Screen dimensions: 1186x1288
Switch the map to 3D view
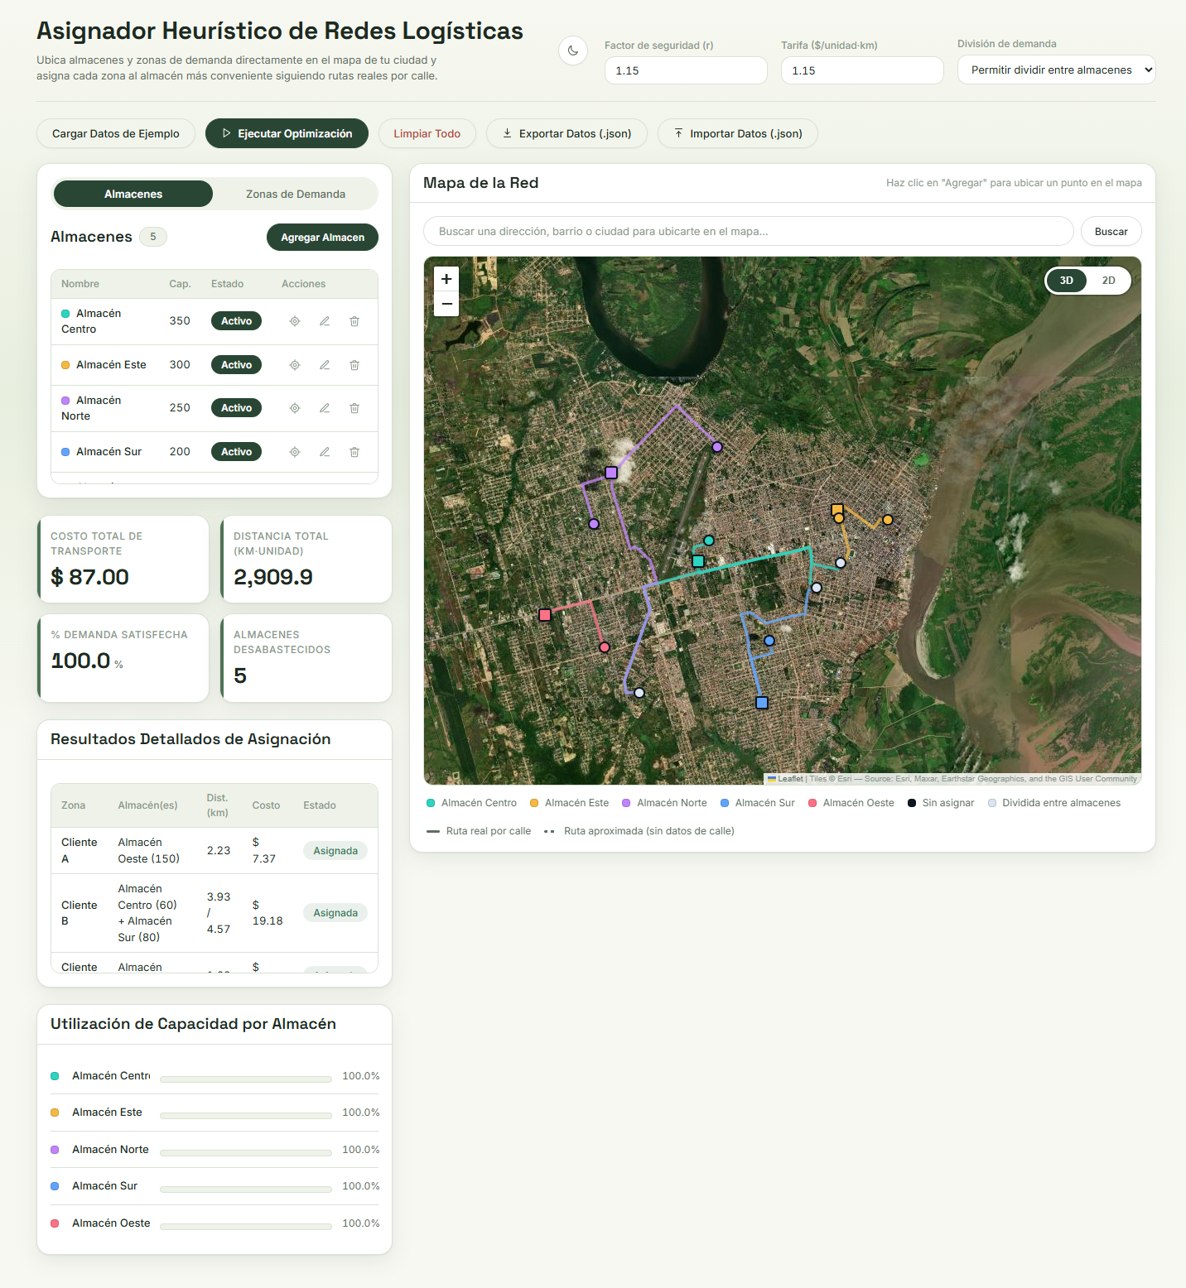pyautogui.click(x=1067, y=281)
